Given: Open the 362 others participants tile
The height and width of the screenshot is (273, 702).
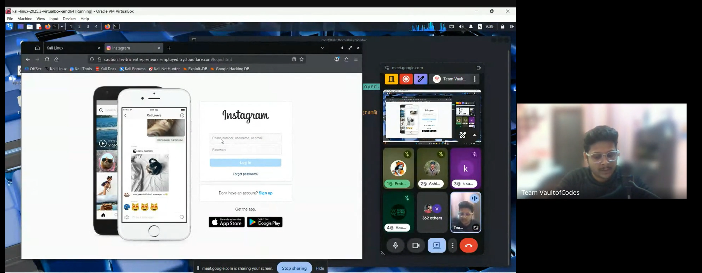Looking at the screenshot, I should tap(432, 212).
